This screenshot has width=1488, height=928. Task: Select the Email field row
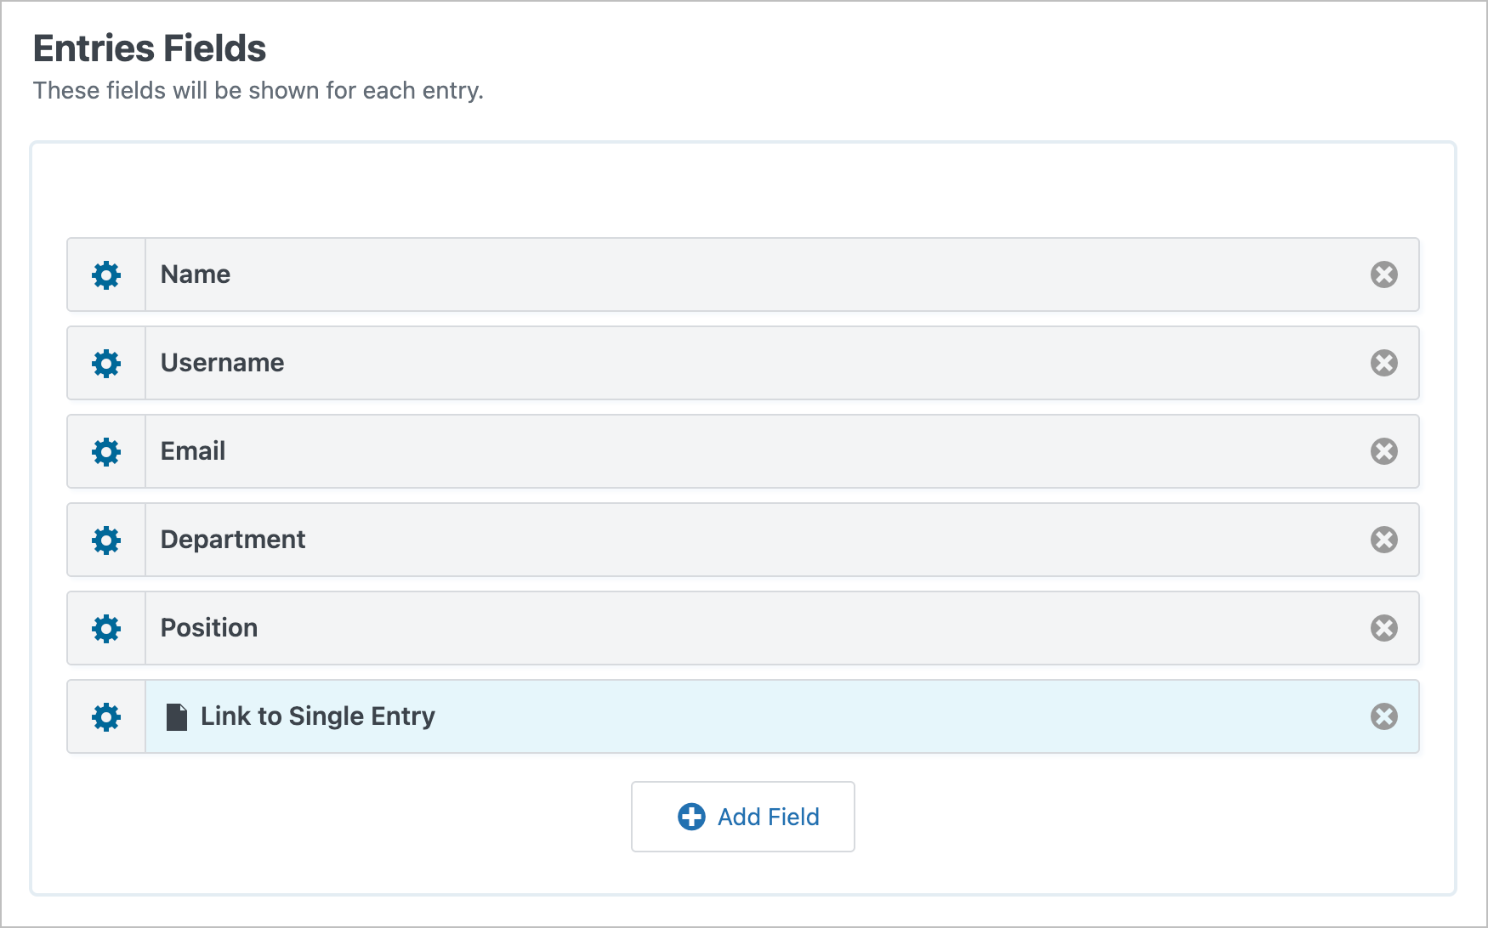point(680,451)
